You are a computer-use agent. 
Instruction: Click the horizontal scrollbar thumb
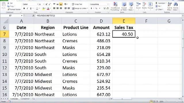click(122, 99)
